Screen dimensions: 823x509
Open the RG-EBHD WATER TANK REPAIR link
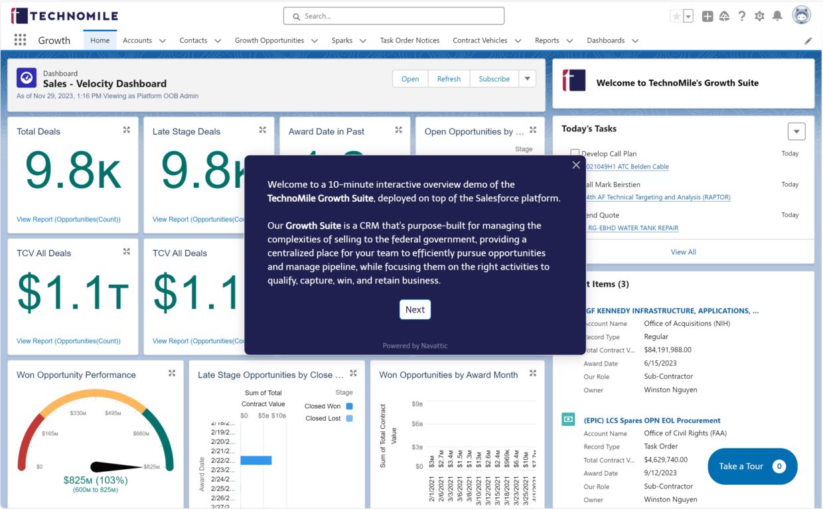click(633, 228)
